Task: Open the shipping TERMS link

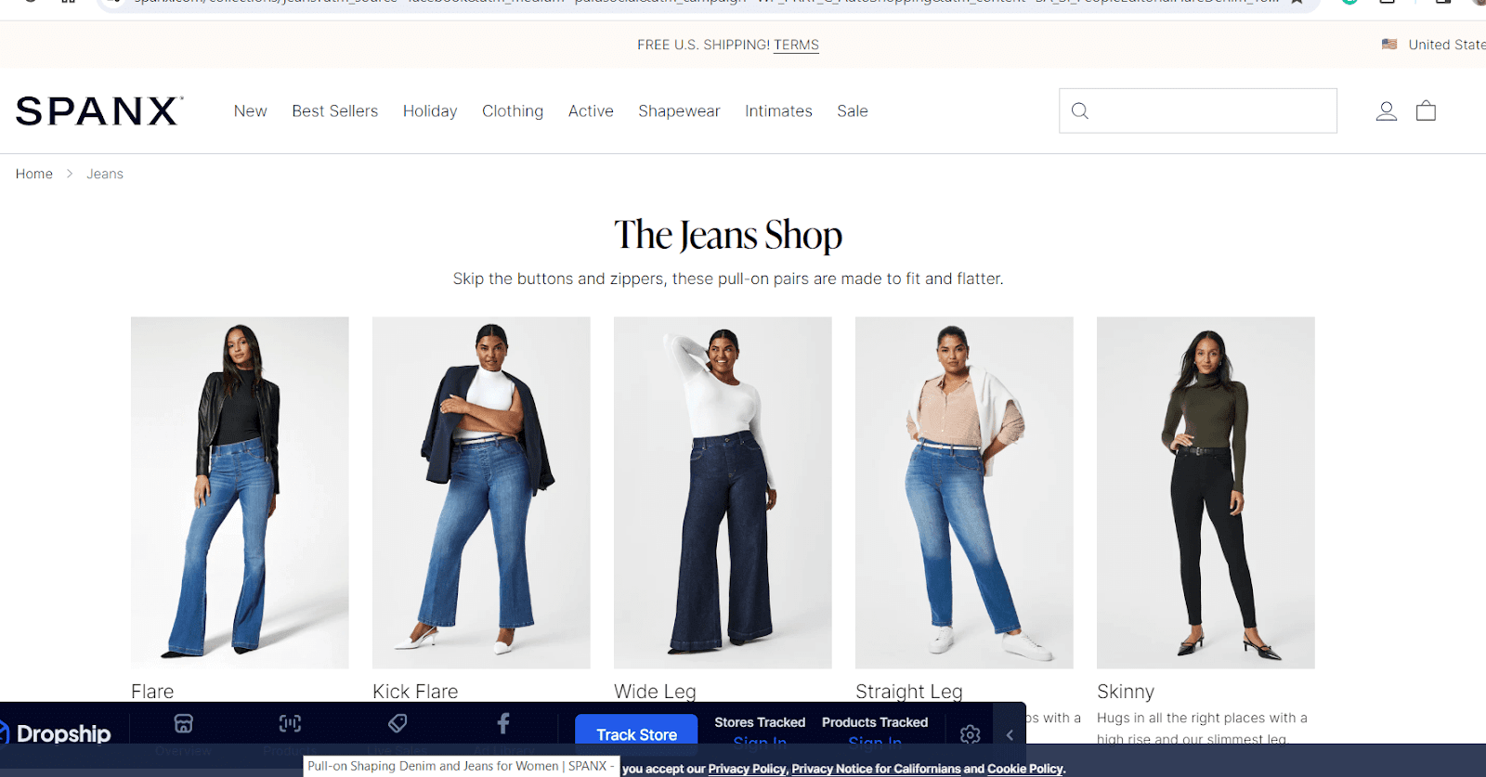Action: (x=796, y=45)
